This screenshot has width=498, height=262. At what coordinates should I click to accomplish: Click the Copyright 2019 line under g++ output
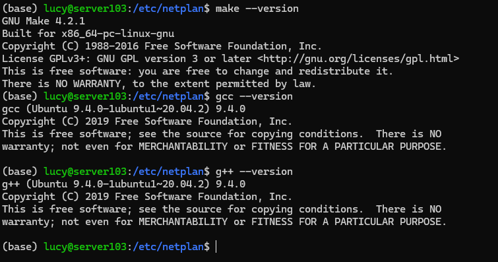[146, 197]
